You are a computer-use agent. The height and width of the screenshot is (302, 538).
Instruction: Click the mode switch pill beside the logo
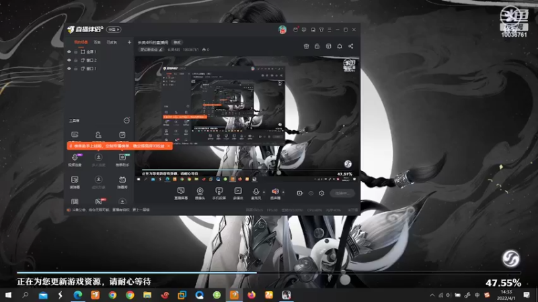pyautogui.click(x=114, y=30)
